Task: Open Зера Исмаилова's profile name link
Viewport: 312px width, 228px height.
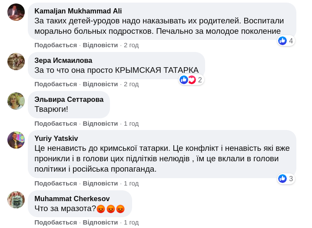Action: [63, 60]
